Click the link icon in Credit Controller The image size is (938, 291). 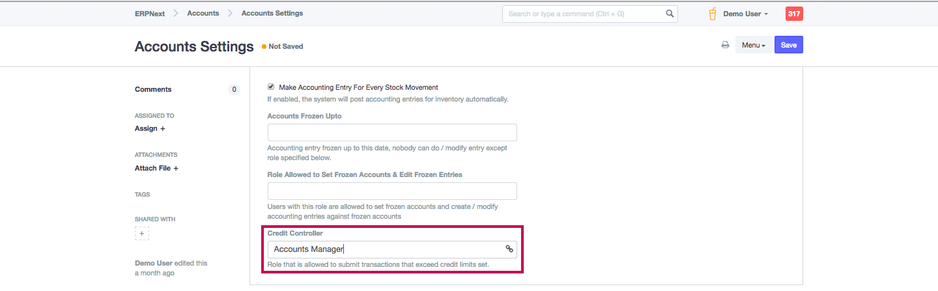click(x=509, y=249)
